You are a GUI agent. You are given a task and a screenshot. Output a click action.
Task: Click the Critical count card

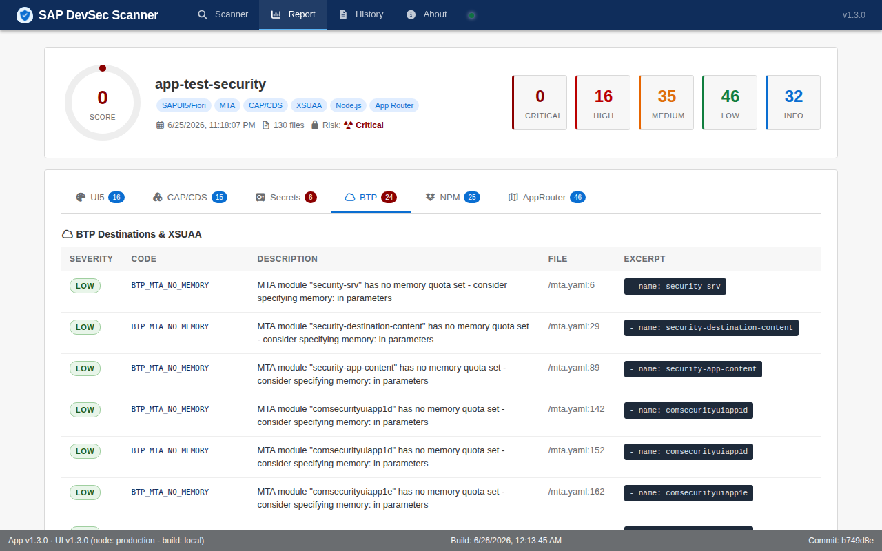pyautogui.click(x=540, y=103)
